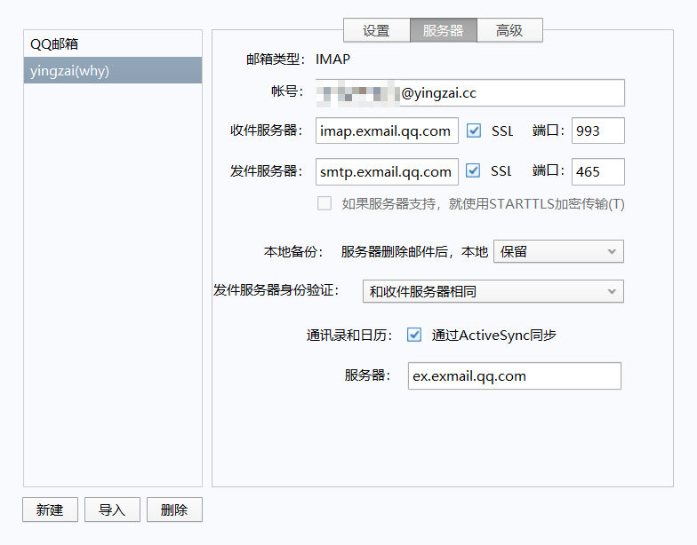
Task: Click the ex.exmail.qq.com server field
Action: click(514, 375)
